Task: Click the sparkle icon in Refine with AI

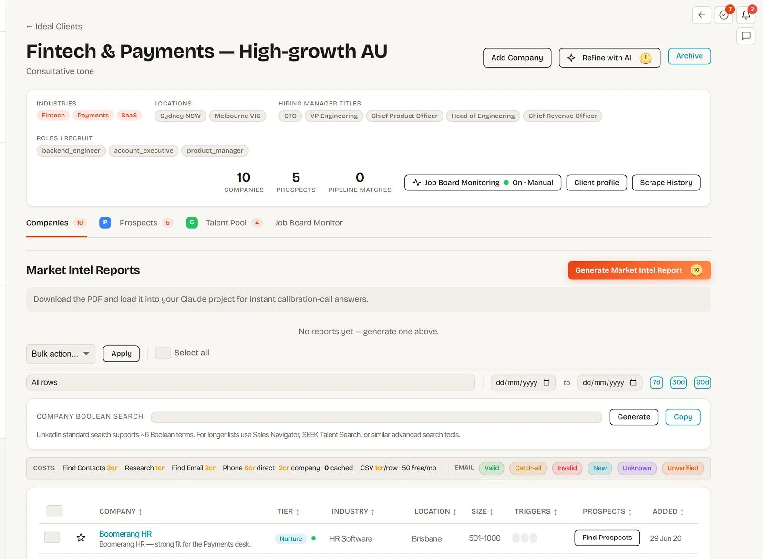Action: coord(571,58)
